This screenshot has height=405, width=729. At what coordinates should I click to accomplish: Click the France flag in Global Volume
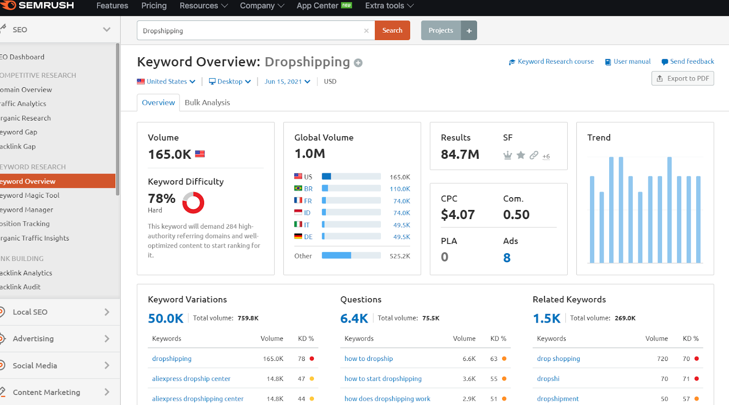pyautogui.click(x=298, y=200)
